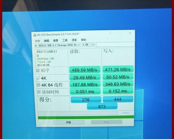Click the 953.86 GB capacity text
Image resolution: width=174 pixels, height=139 pixels.
click(x=43, y=65)
